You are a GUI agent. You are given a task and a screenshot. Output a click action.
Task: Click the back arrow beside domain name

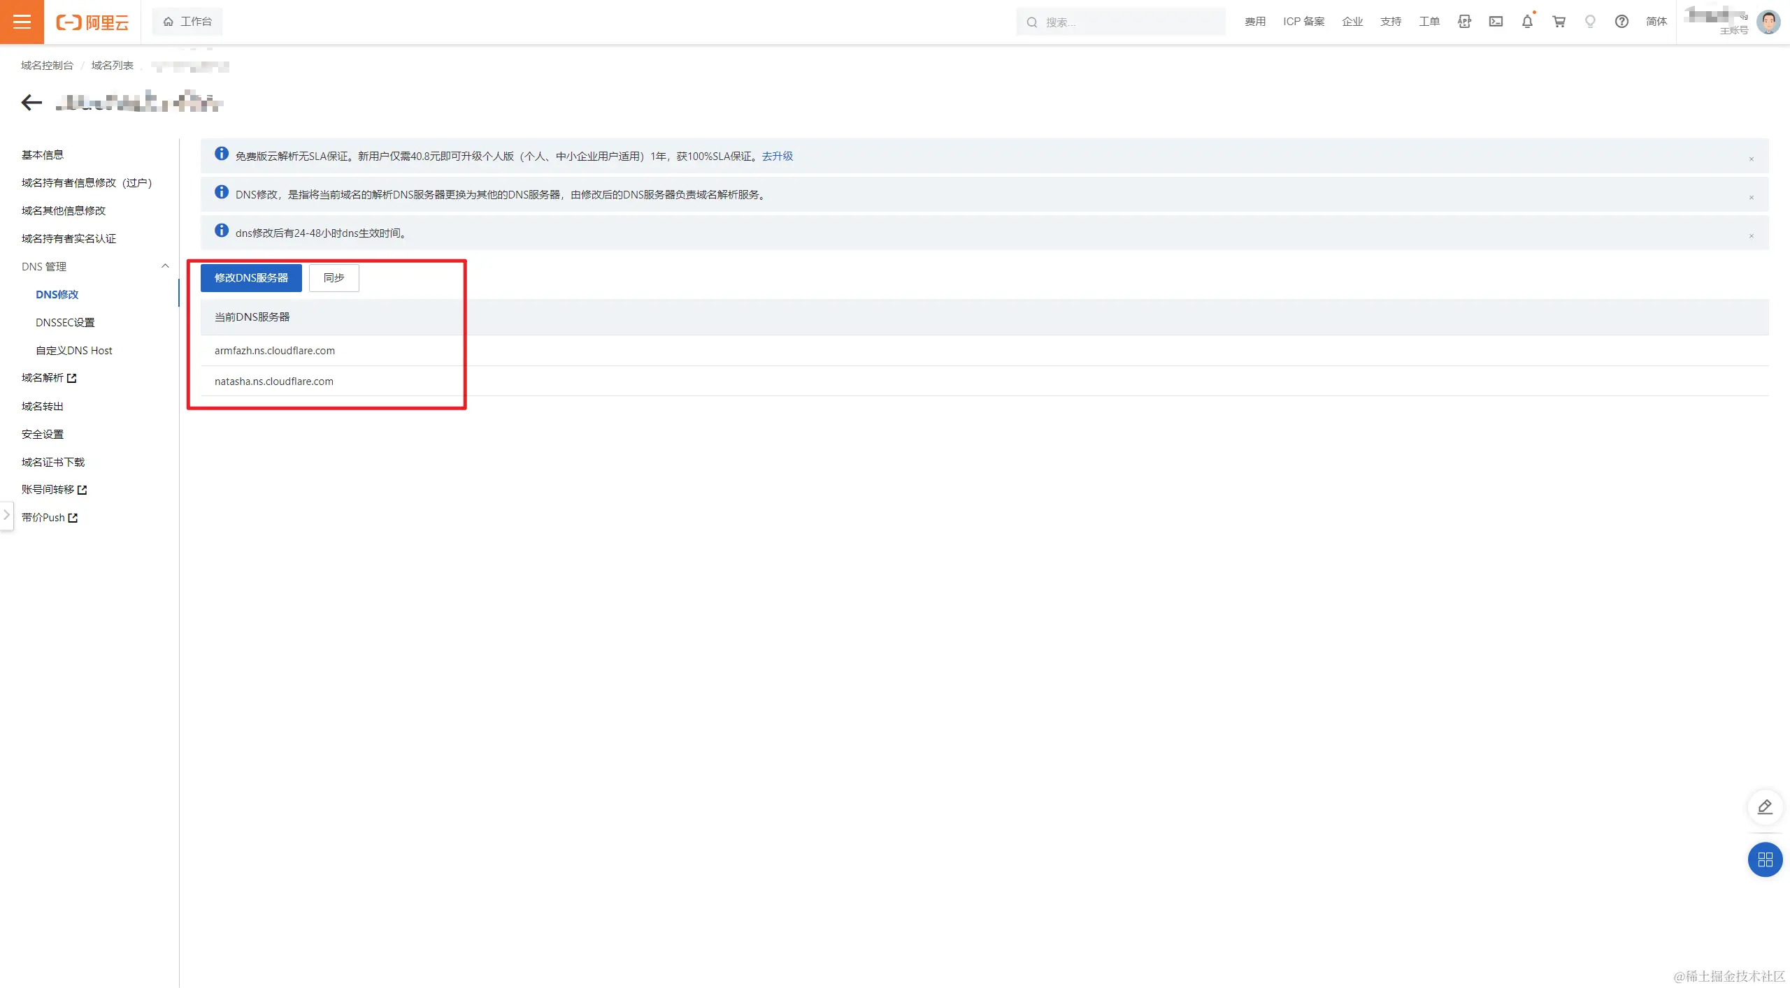[31, 103]
